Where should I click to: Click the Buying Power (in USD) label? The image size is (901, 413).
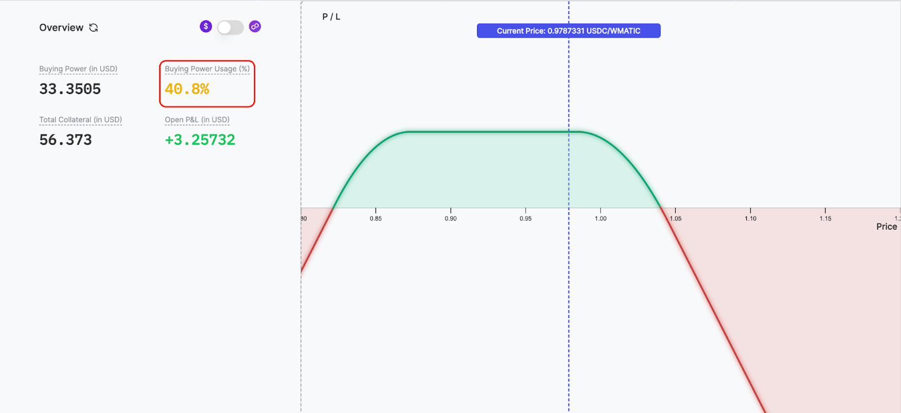(x=78, y=69)
